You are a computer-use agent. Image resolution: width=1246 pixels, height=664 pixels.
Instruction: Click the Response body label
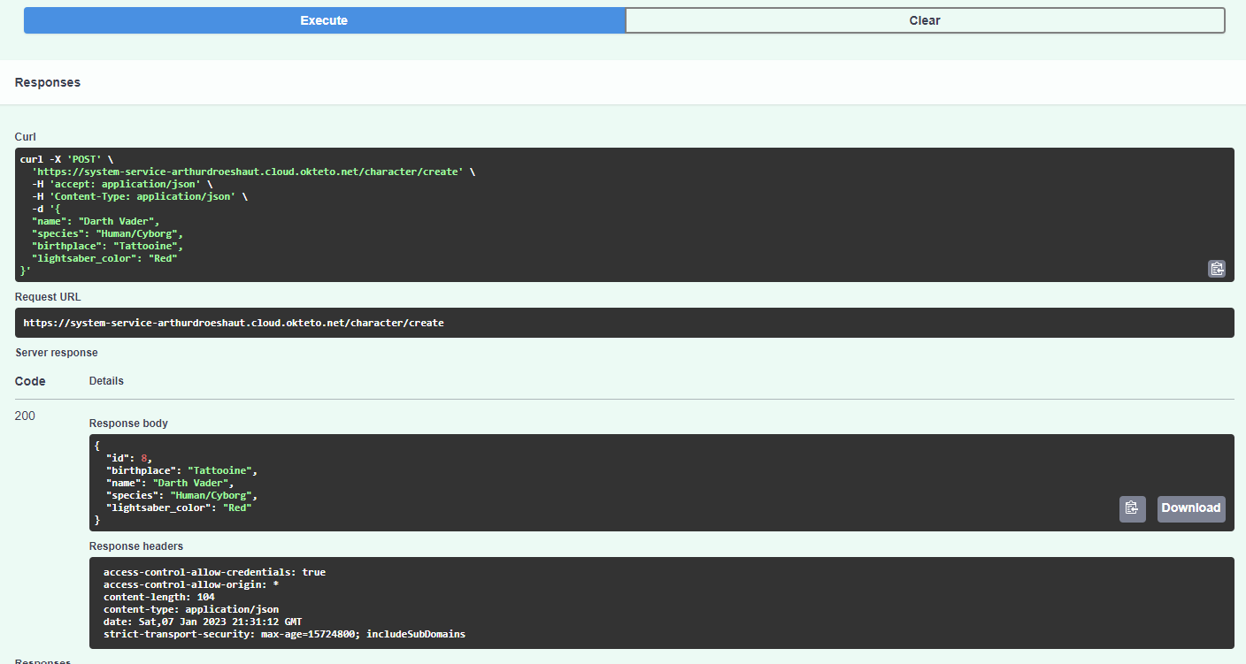(127, 423)
